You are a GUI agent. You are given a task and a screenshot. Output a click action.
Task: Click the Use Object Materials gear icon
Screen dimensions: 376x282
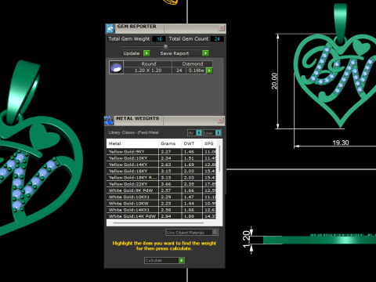[215, 232]
